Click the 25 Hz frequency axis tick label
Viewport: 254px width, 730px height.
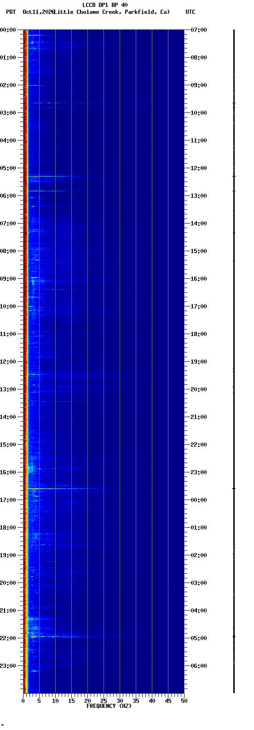pyautogui.click(x=104, y=701)
